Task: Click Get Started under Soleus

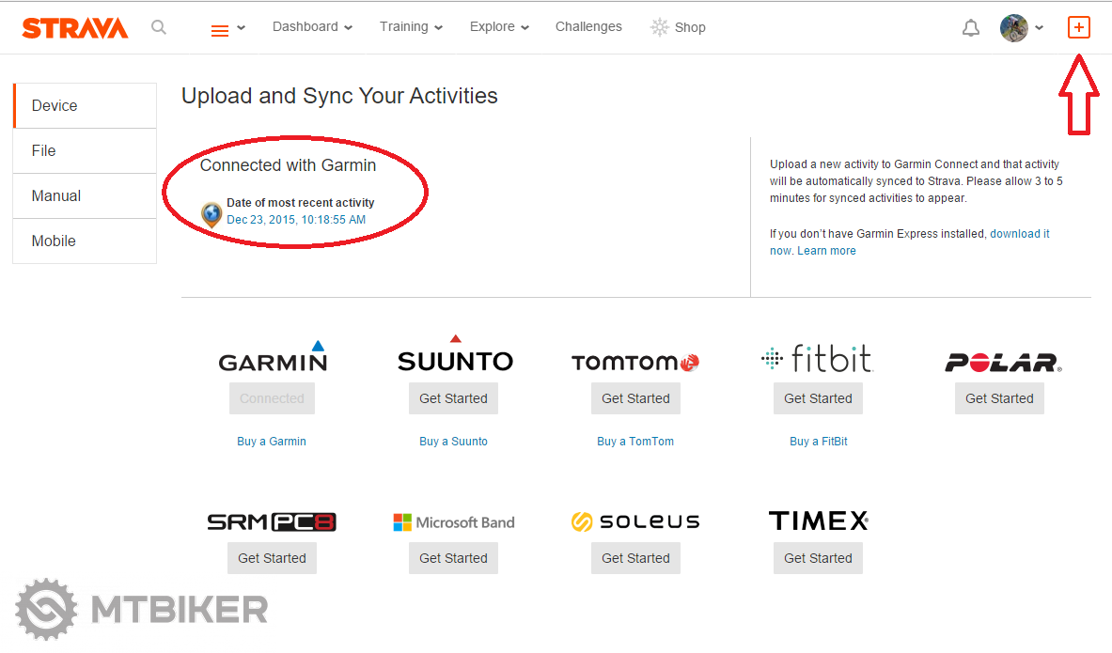Action: 635,558
